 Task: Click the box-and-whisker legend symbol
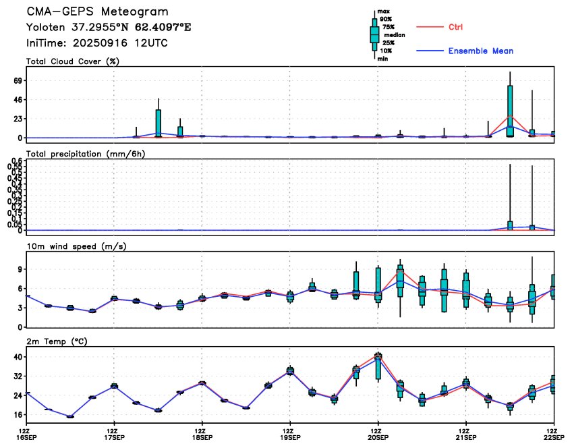point(374,35)
